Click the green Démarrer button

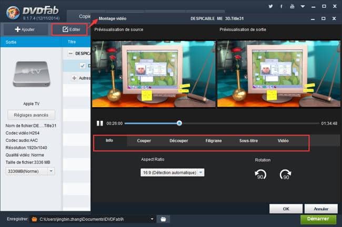coord(318,219)
